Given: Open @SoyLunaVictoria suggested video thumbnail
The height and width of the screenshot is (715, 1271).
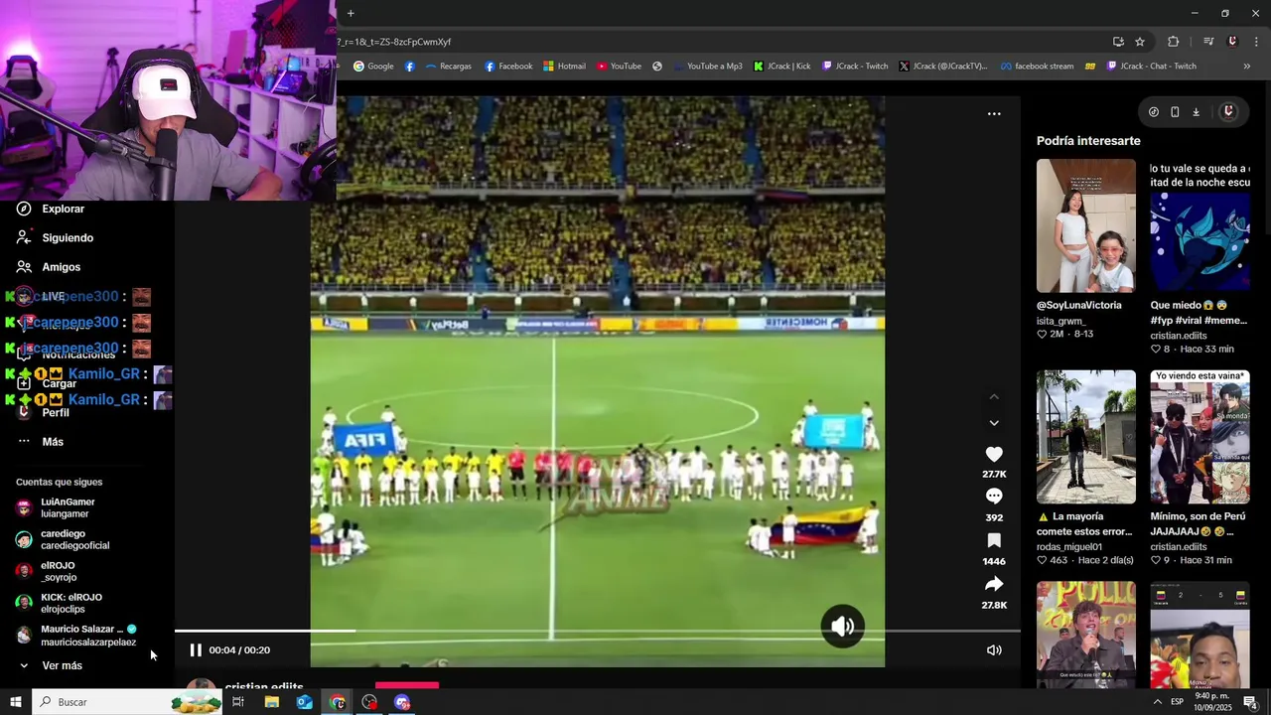Looking at the screenshot, I should (1086, 225).
